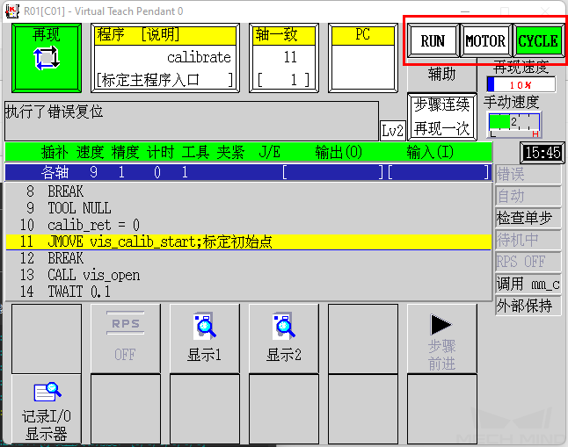Click the 检查单步 status button
The height and width of the screenshot is (447, 568).
(528, 218)
